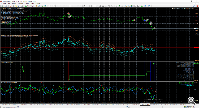
Task: Open a new chart from the toolbar
Action: coord(2,6)
